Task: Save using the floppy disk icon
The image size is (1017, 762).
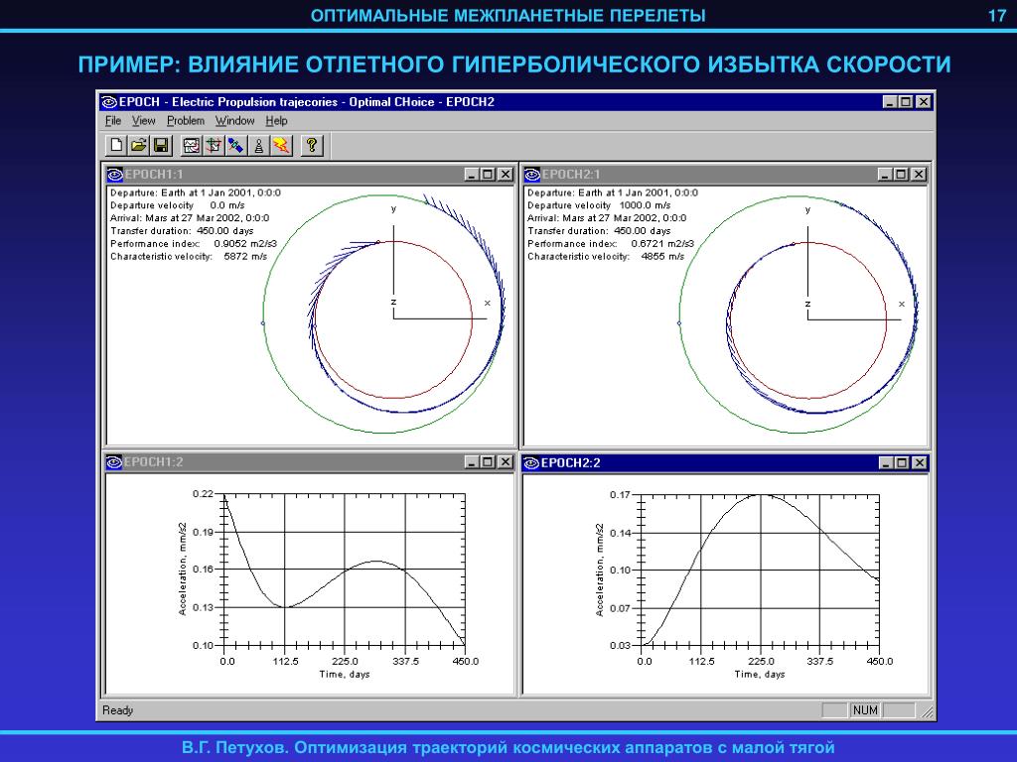Action: point(161,145)
